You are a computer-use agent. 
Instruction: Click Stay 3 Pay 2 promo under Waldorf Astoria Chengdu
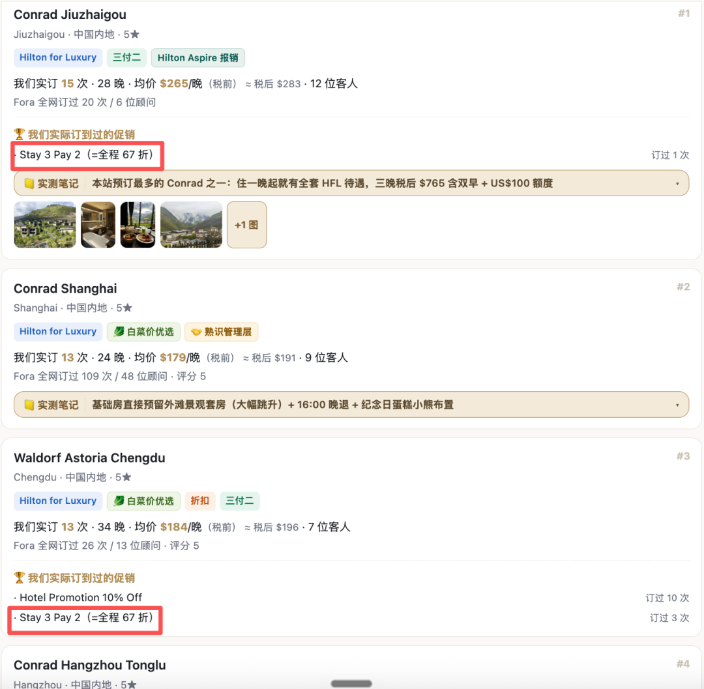coord(86,618)
